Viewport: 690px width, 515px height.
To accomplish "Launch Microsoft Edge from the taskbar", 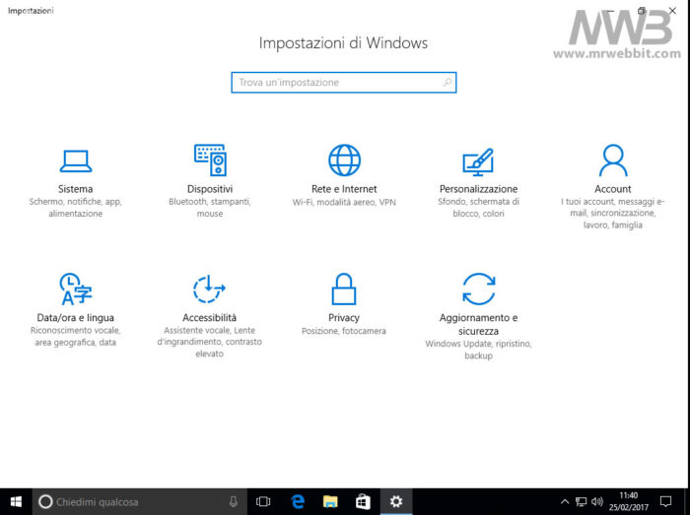I will tap(298, 501).
